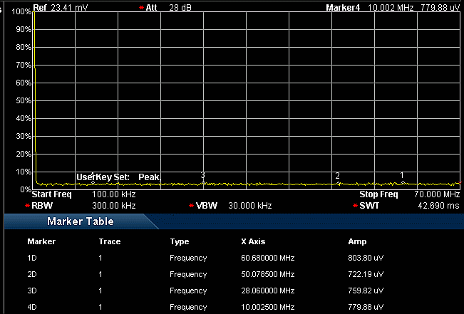Select marker row 1D in Marker Table

[x=33, y=258]
